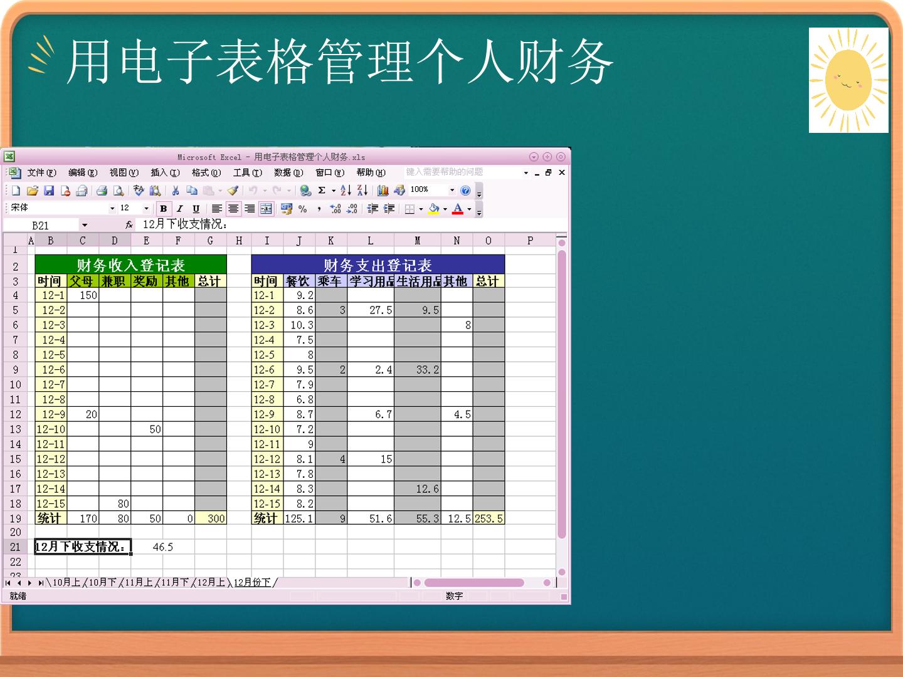Insert hyperlink with the globe icon
Screen dimensions: 903x677
pyautogui.click(x=305, y=191)
